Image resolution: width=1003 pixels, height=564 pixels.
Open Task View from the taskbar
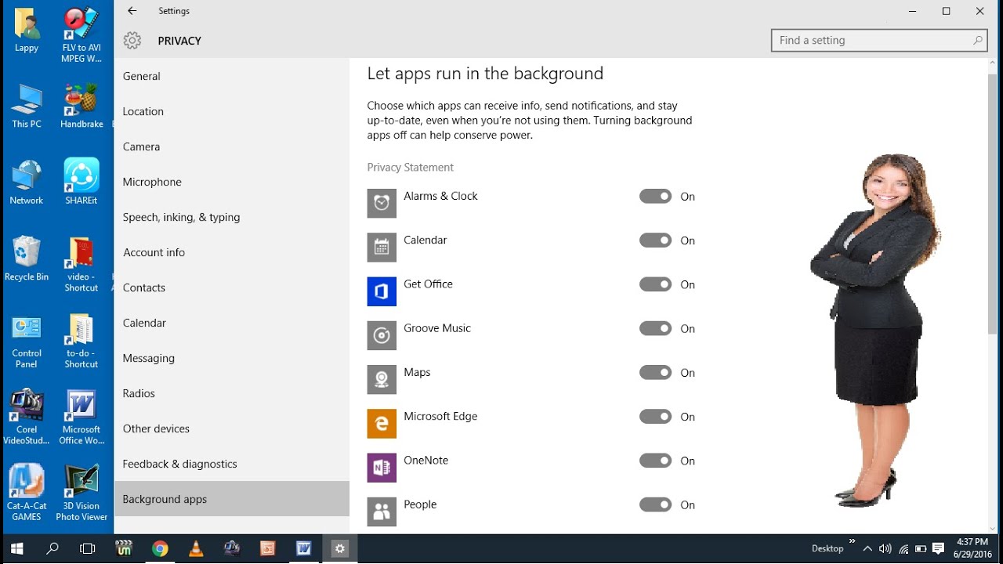coord(88,548)
